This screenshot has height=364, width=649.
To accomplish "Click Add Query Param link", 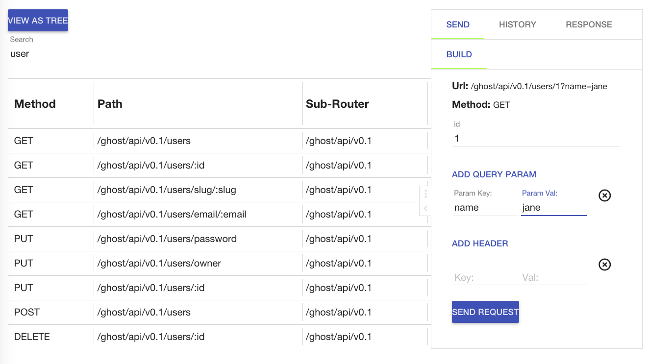I will 494,174.
